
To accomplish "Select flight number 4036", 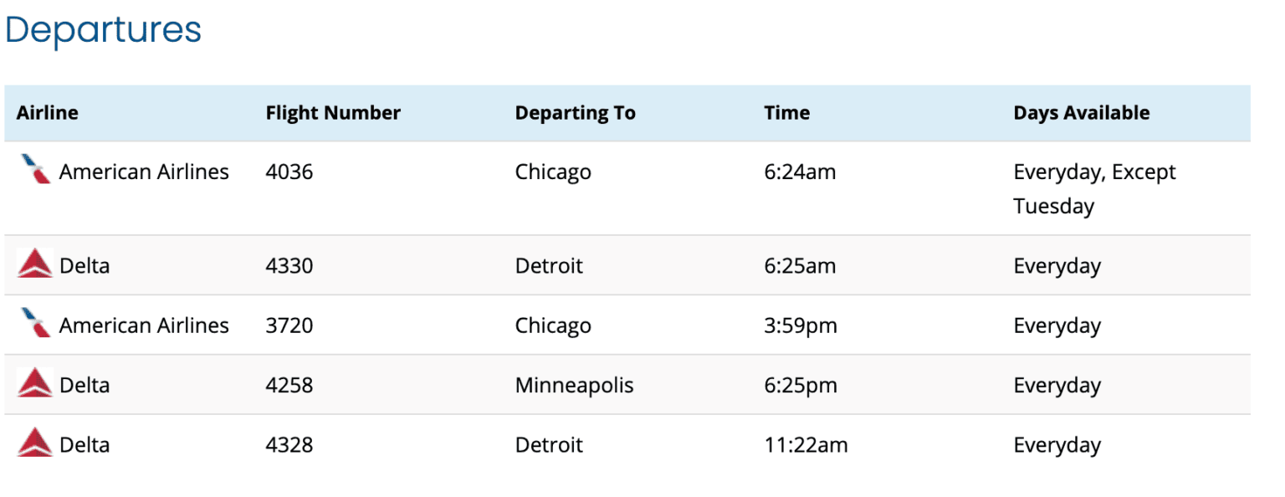I will 289,172.
